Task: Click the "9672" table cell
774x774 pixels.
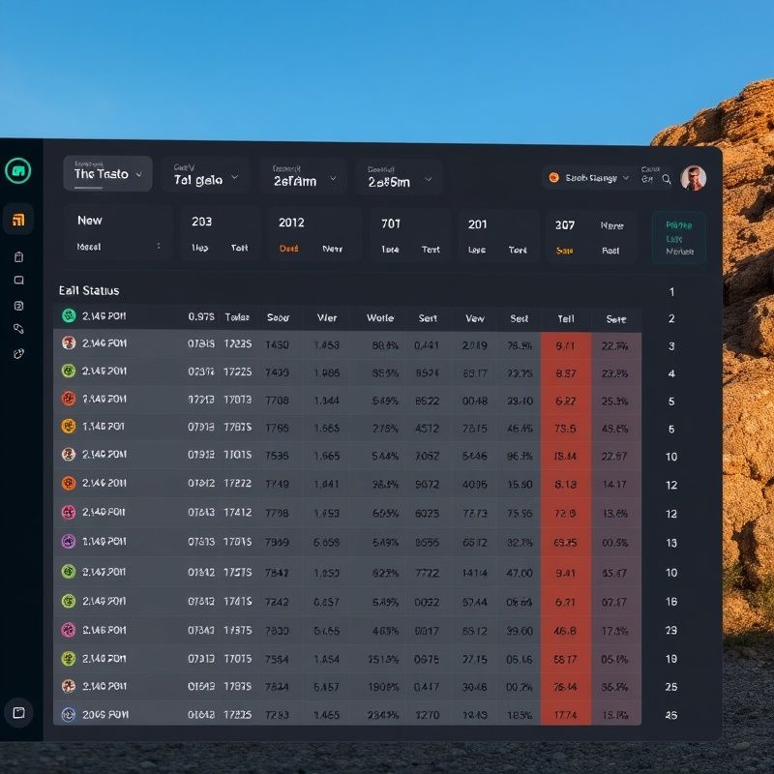Action: pos(427,485)
